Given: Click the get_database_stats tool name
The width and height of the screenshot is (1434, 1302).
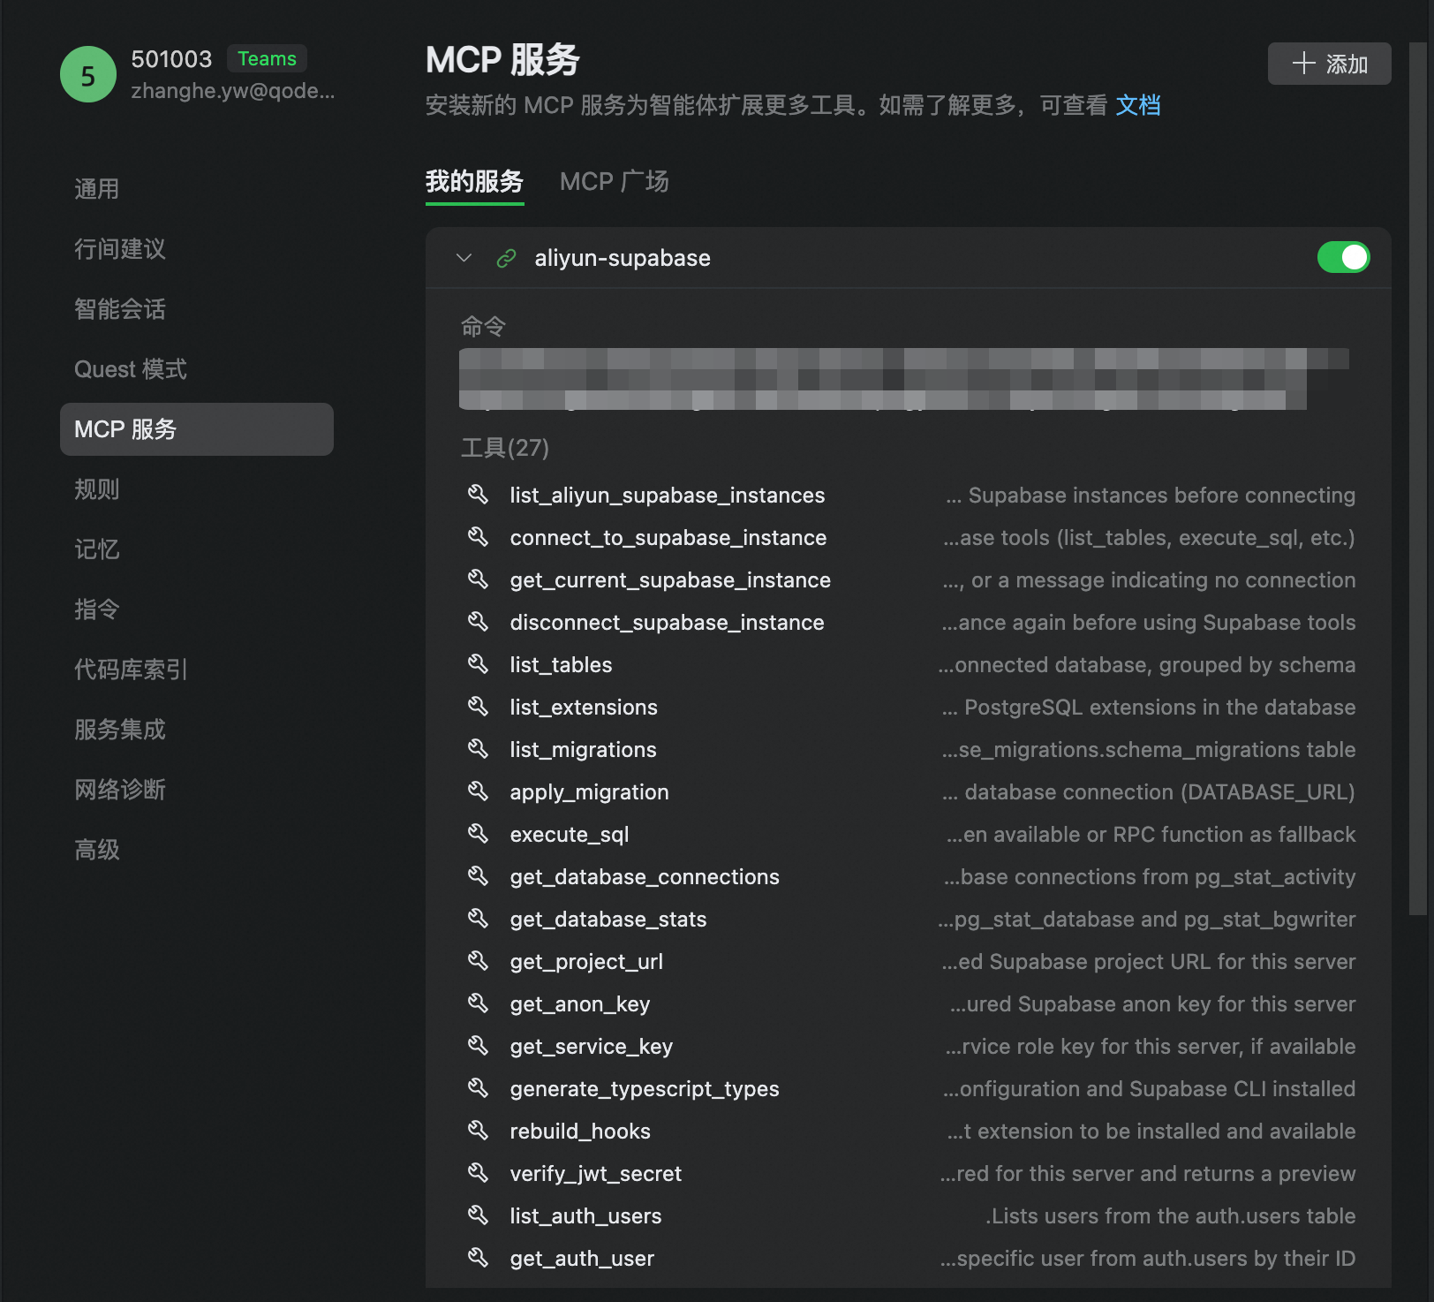Looking at the screenshot, I should tap(608, 919).
